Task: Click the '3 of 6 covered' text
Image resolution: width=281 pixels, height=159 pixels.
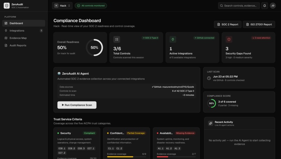Action: coord(227,102)
